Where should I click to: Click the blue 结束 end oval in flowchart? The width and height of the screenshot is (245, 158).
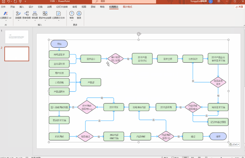tap(218, 136)
